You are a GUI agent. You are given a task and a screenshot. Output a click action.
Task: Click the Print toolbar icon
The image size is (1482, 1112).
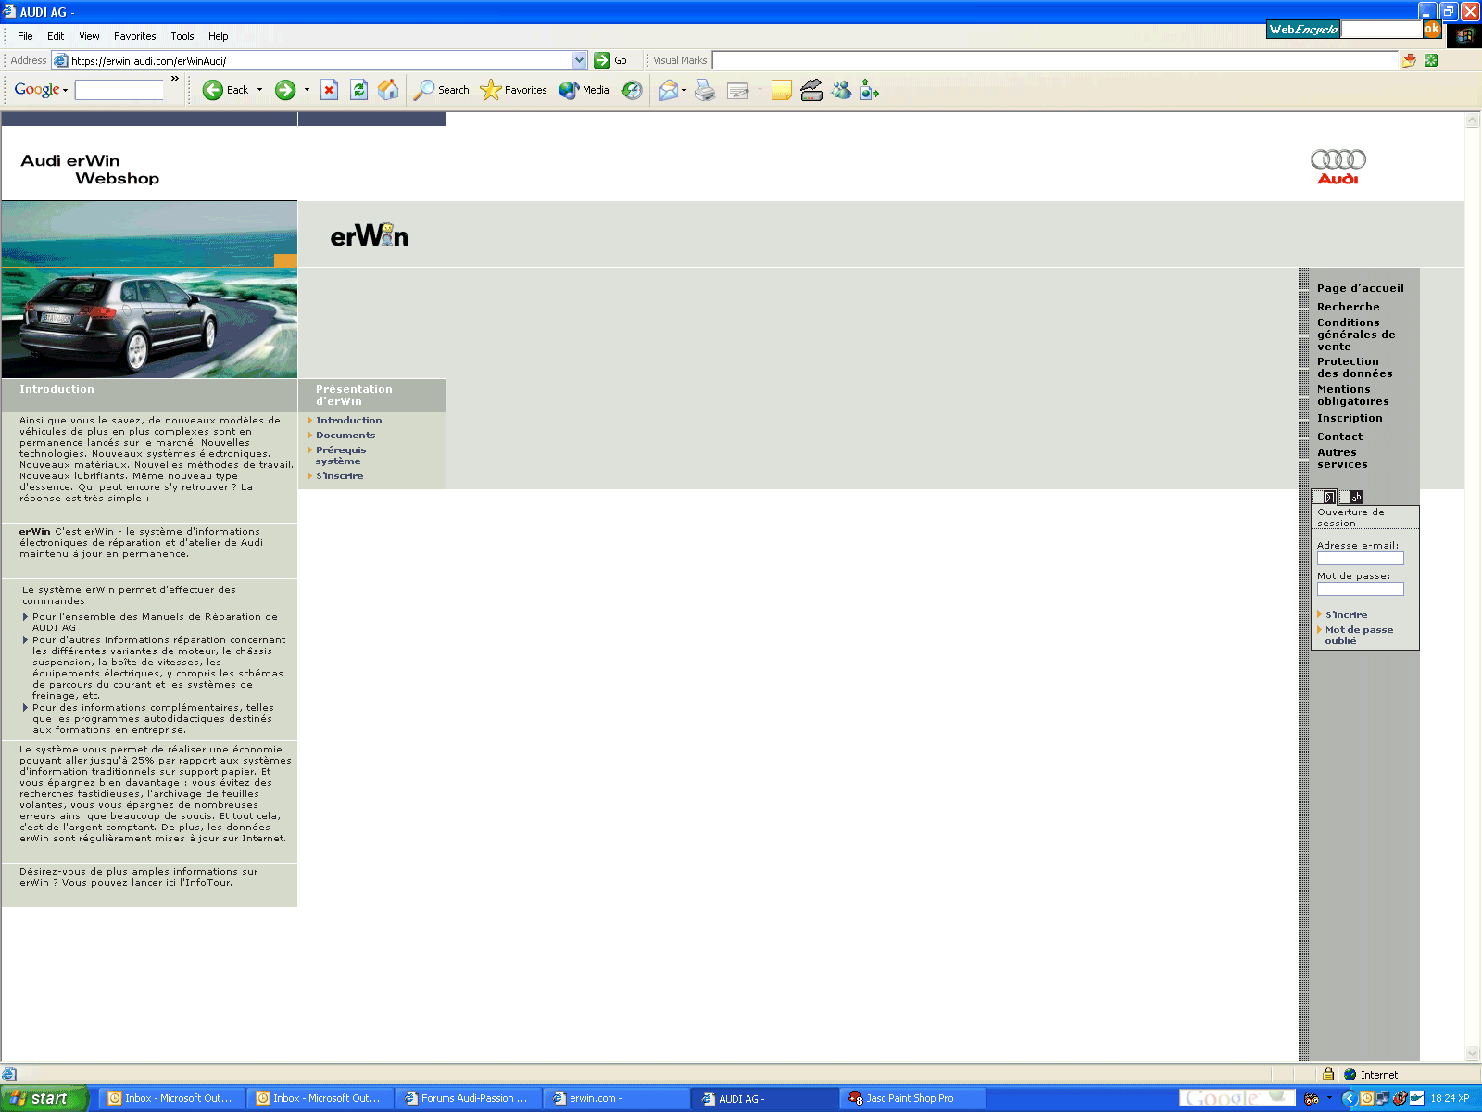click(x=705, y=90)
